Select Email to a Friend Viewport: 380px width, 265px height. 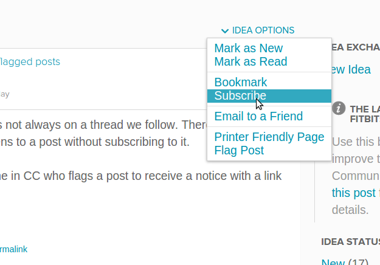coord(258,116)
